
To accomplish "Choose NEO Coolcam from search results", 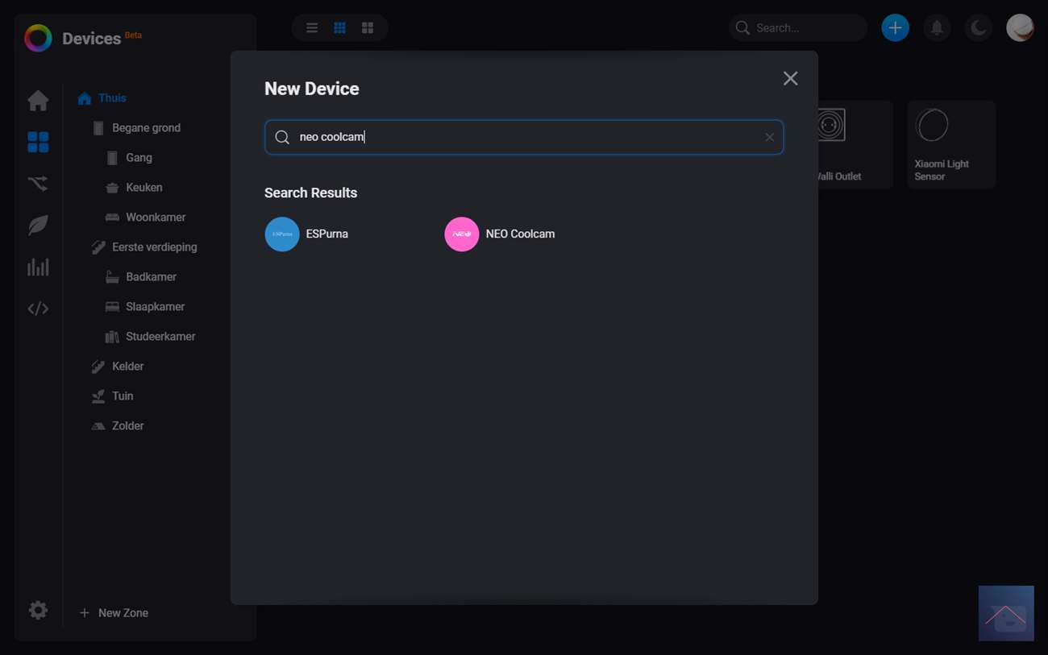I will 500,234.
